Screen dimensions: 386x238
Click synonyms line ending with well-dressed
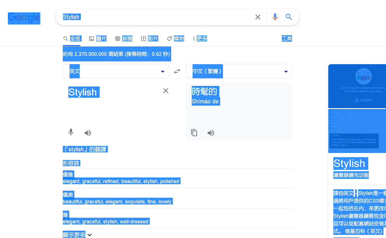106,222
